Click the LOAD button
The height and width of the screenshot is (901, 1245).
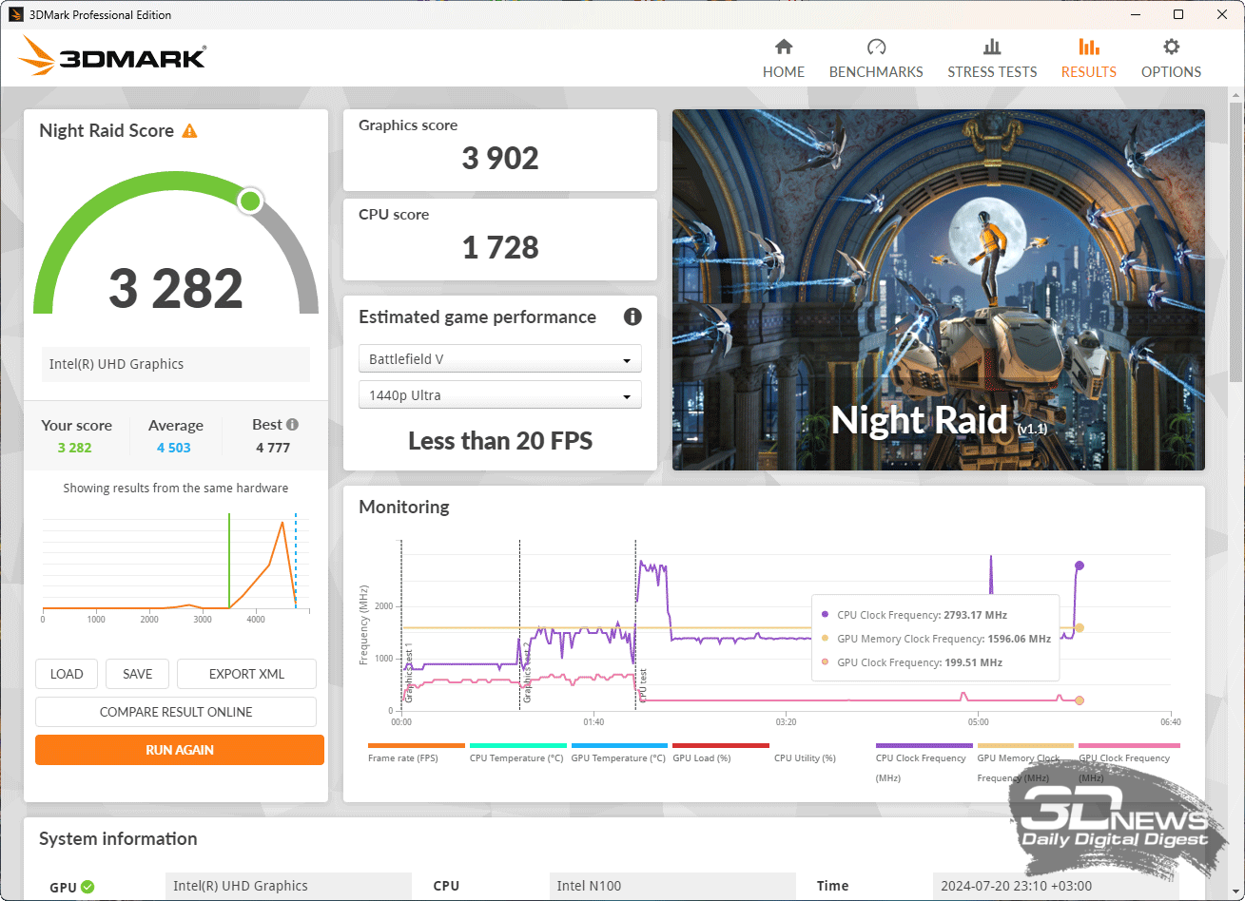(x=67, y=674)
